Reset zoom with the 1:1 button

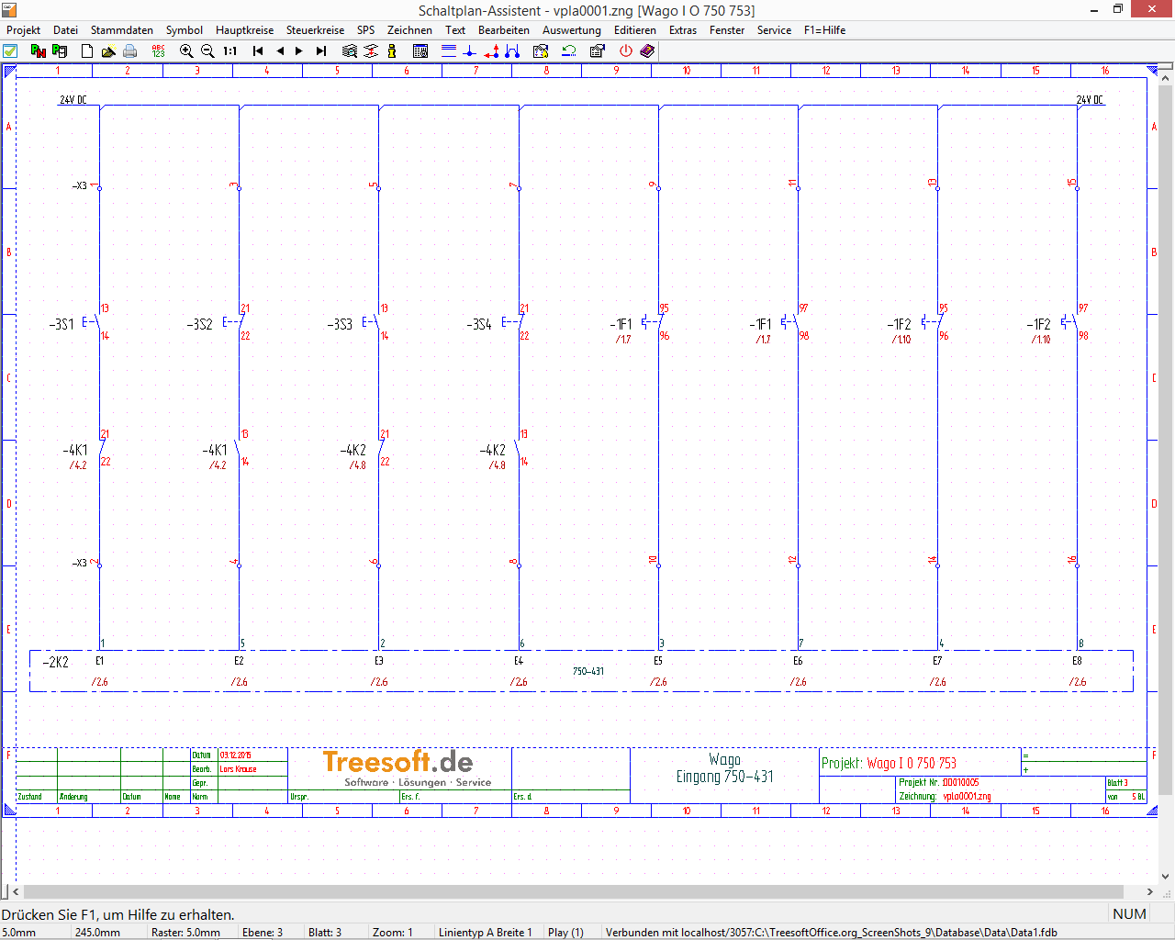[230, 51]
